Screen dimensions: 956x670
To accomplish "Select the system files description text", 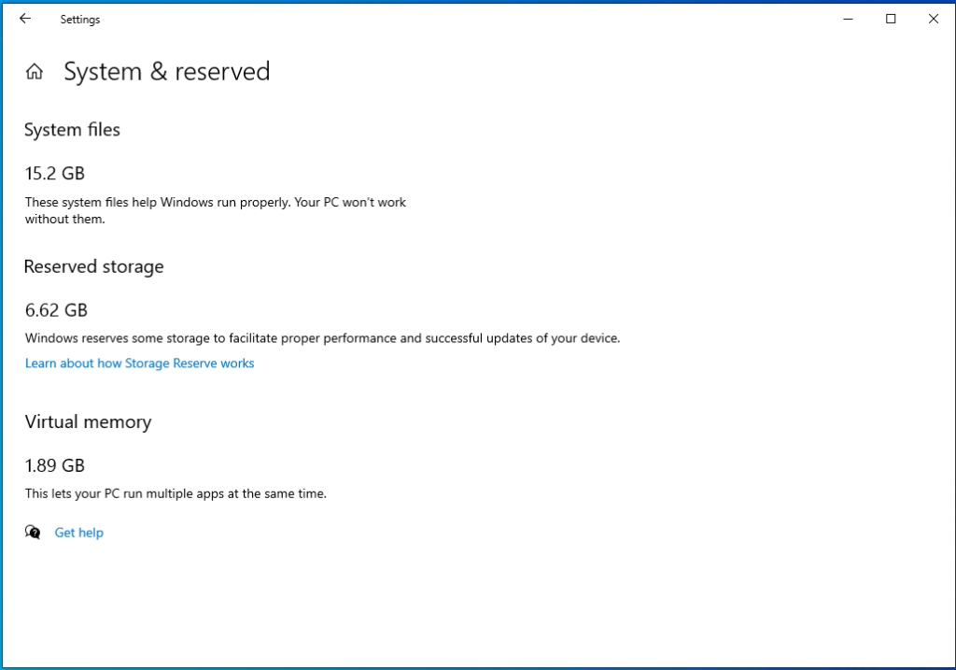I will click(x=215, y=210).
